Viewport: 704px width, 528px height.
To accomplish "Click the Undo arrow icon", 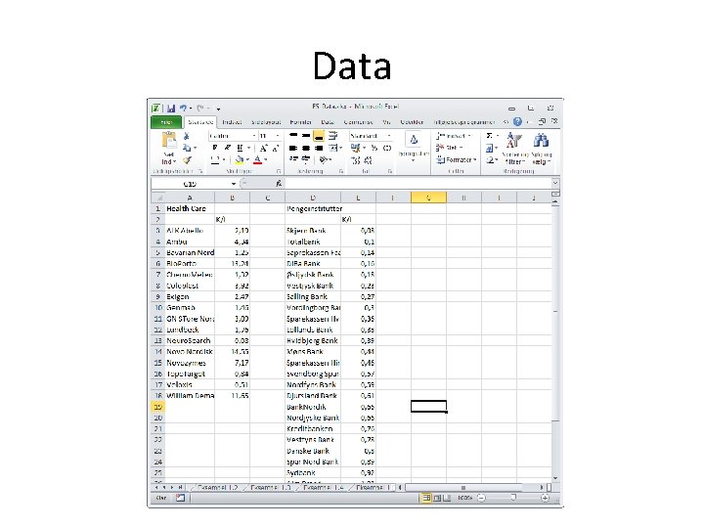I will (183, 109).
